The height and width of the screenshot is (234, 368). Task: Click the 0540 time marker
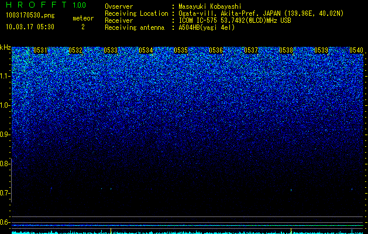coord(356,50)
